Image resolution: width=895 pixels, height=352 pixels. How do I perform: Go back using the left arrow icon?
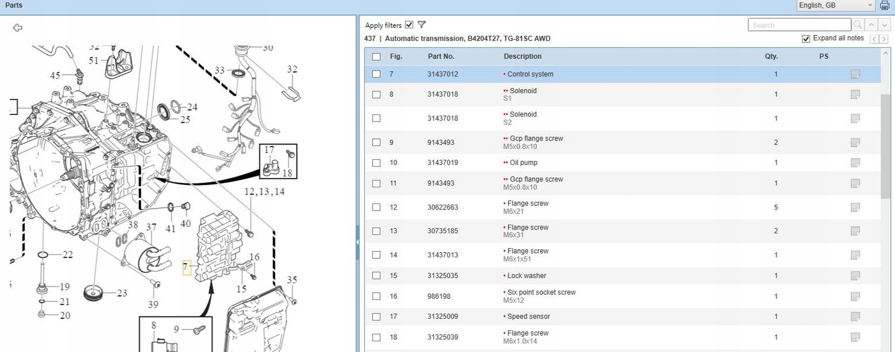pyautogui.click(x=17, y=28)
